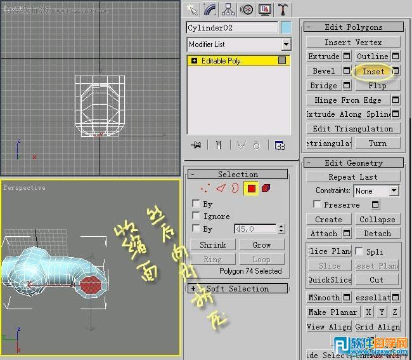Viewport: 412px width, 360px height.
Task: Enable the Ignore checkbox
Action: (x=196, y=215)
